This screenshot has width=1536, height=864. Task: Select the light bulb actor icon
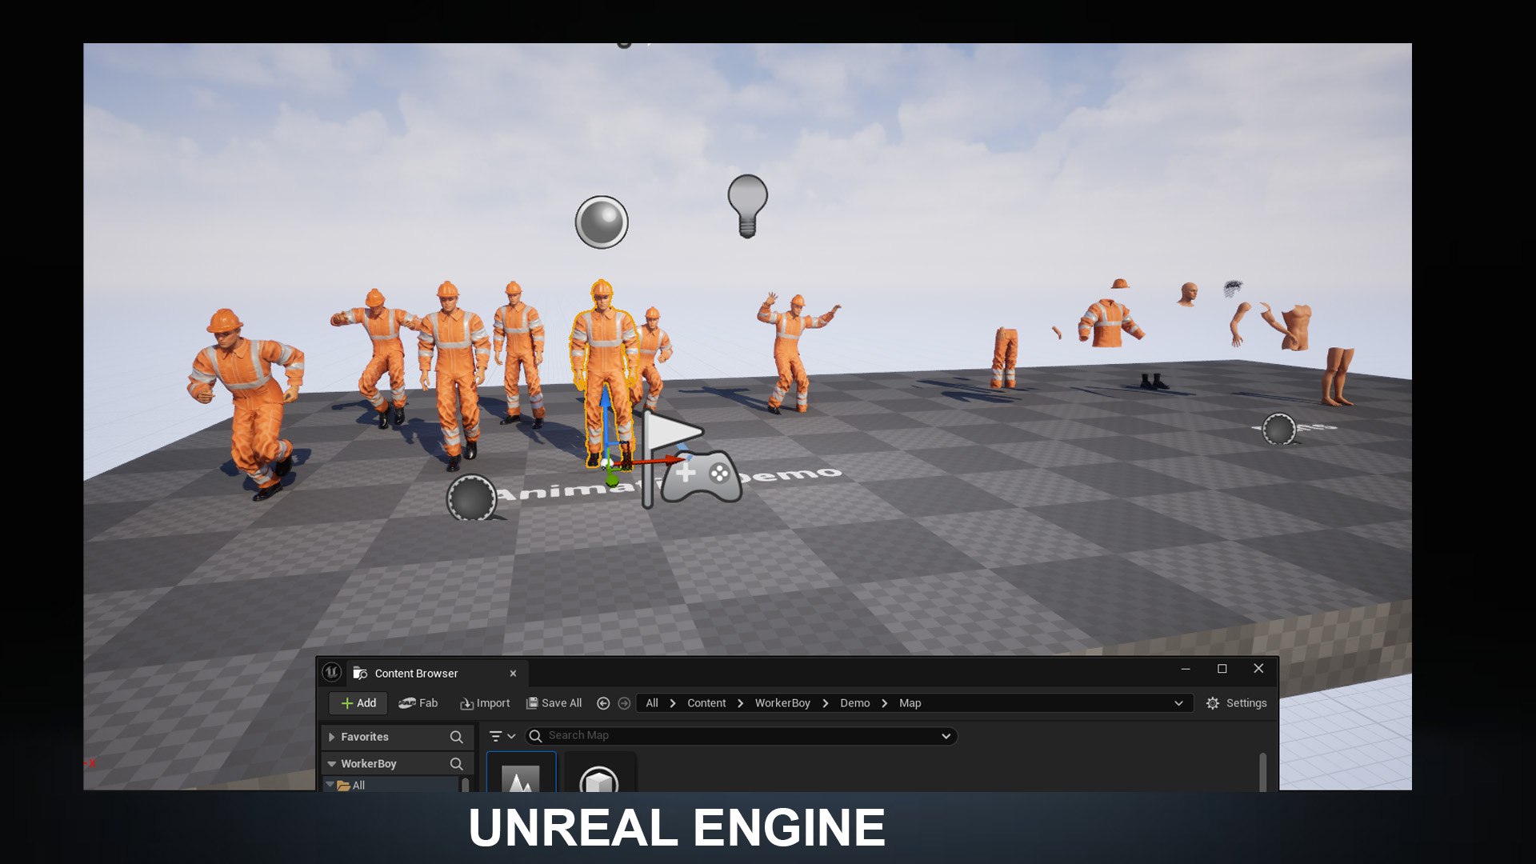(x=747, y=206)
